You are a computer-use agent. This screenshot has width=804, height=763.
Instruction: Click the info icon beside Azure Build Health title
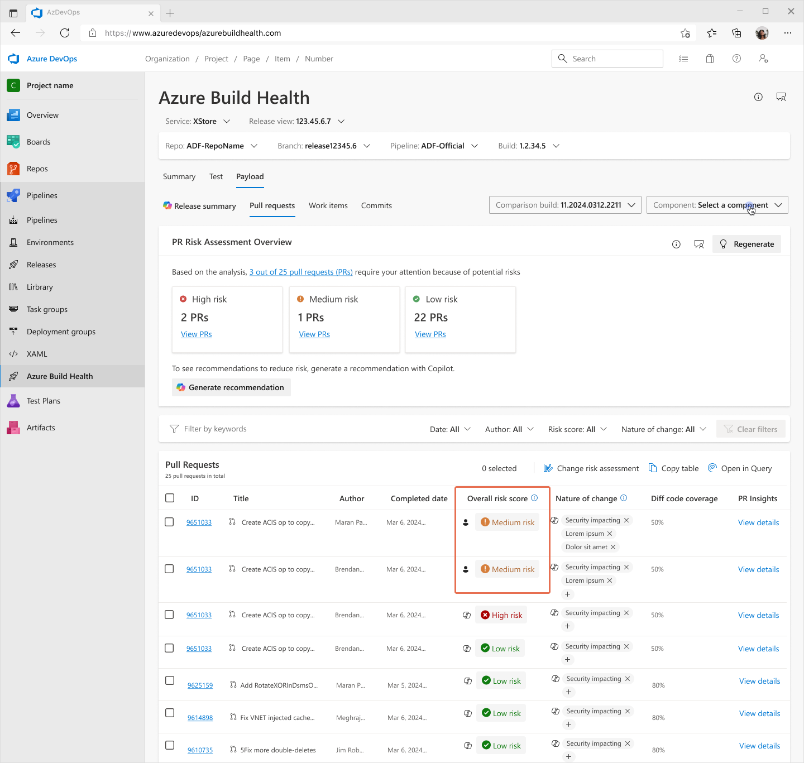click(758, 97)
